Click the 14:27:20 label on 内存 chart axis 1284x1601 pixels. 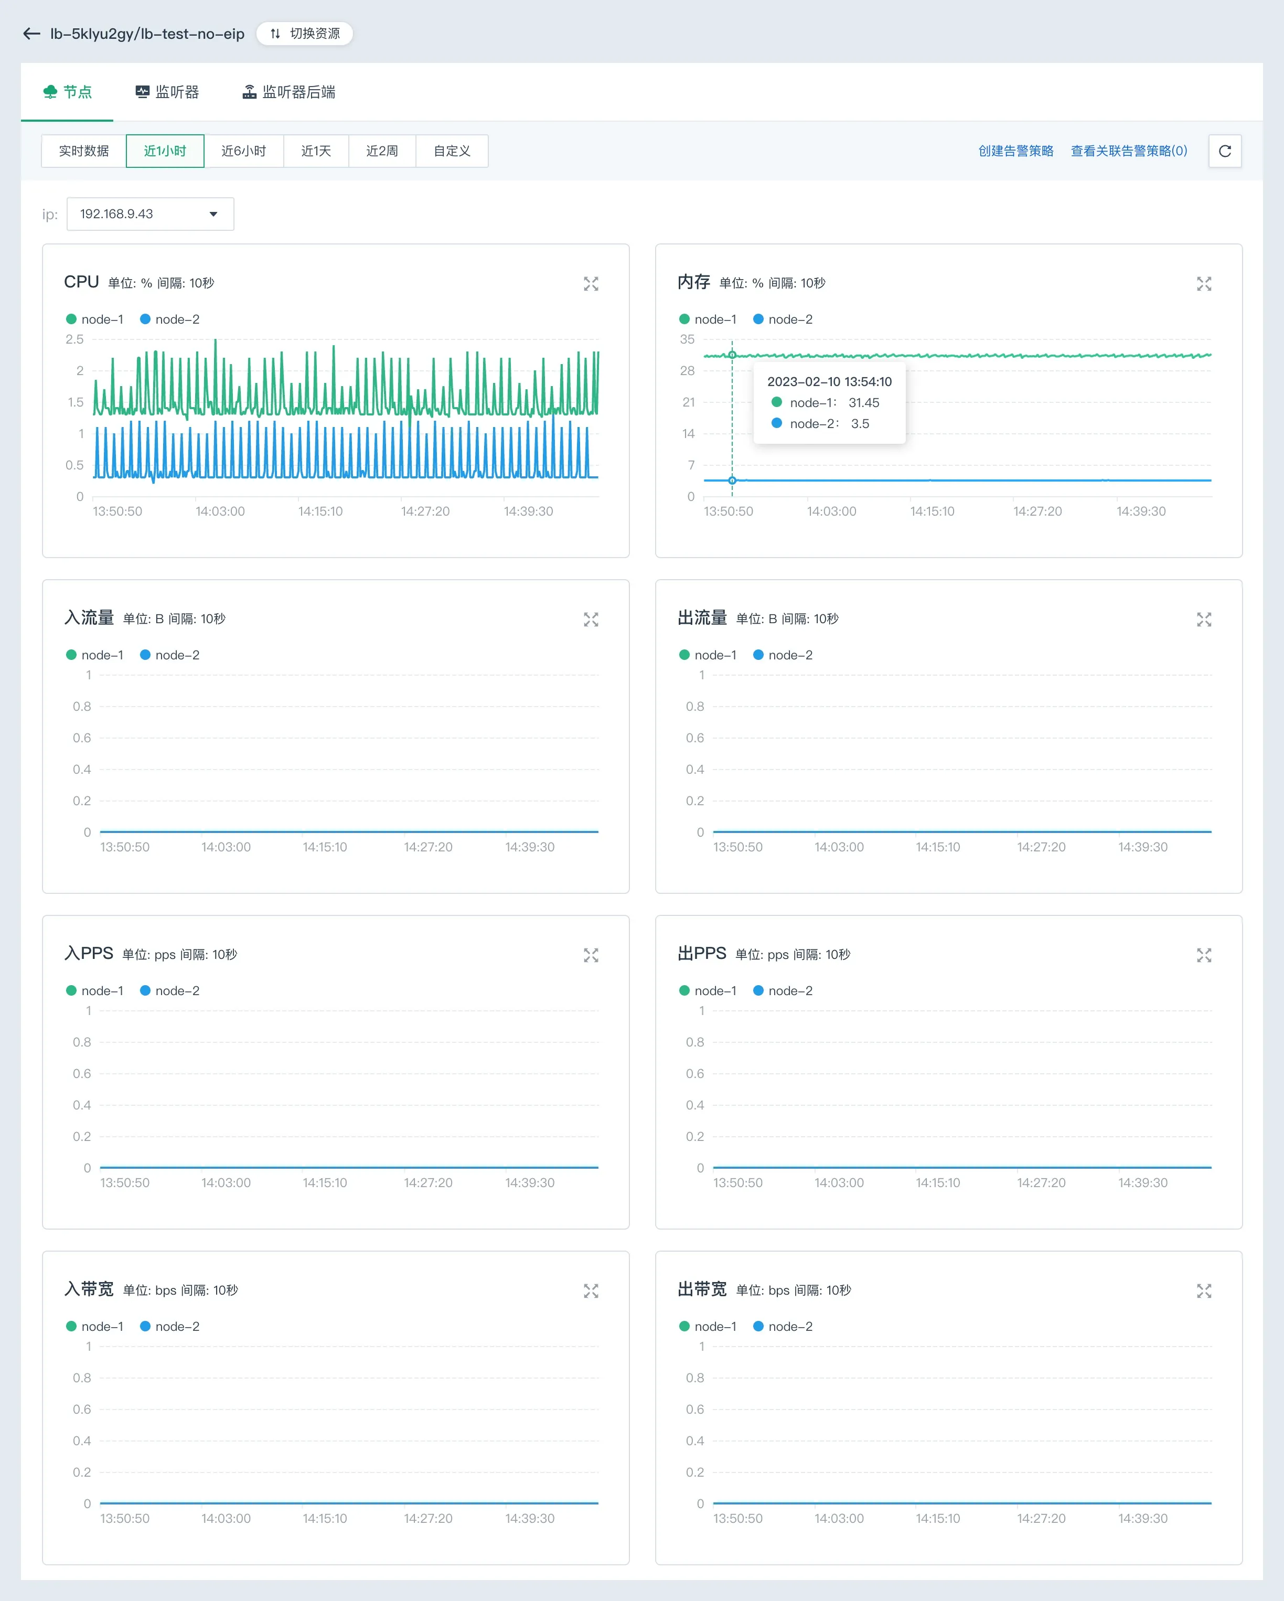tap(1037, 511)
